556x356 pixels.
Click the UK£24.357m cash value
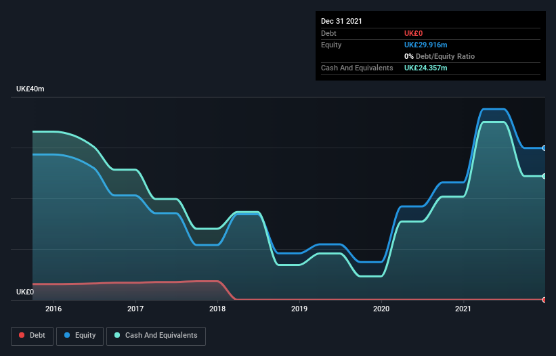pyautogui.click(x=425, y=68)
